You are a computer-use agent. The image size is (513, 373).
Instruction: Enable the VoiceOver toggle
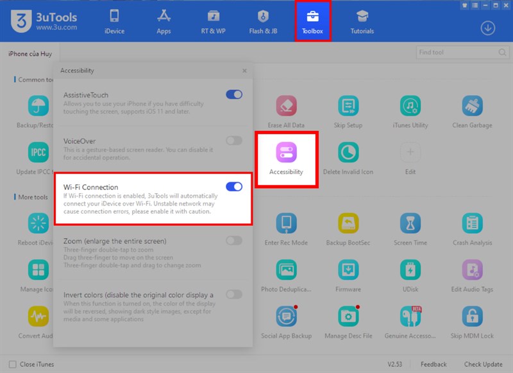click(234, 140)
